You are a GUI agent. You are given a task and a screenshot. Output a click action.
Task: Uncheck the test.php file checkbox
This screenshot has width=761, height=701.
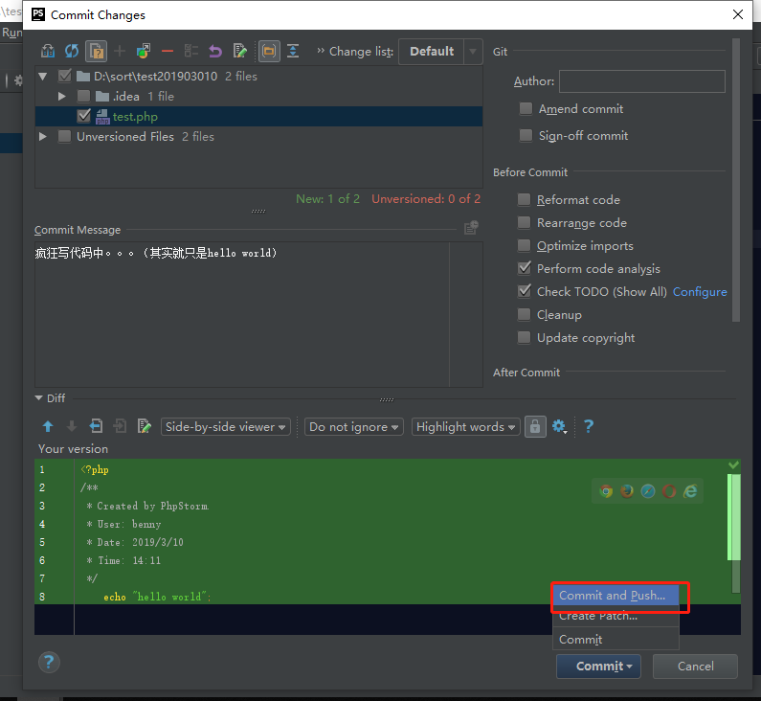(x=83, y=116)
